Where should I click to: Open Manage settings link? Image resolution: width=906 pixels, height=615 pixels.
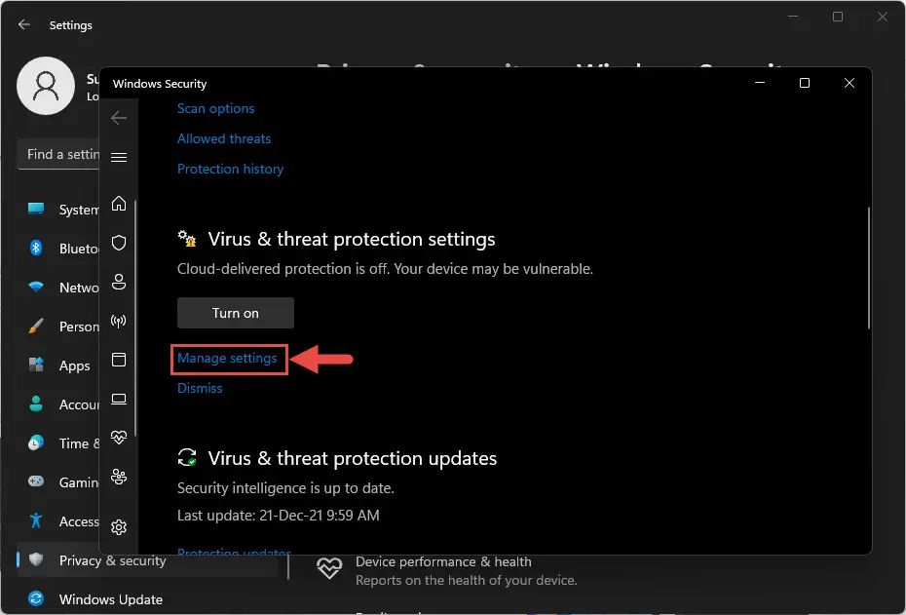click(227, 359)
